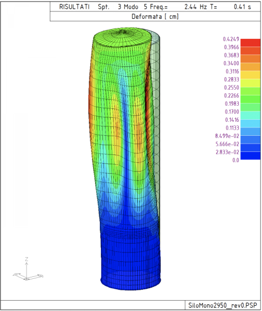Image resolution: width=262 pixels, height=311 pixels.
Task: Click the 'Spt. 3' spectrum label
Action: [109, 7]
